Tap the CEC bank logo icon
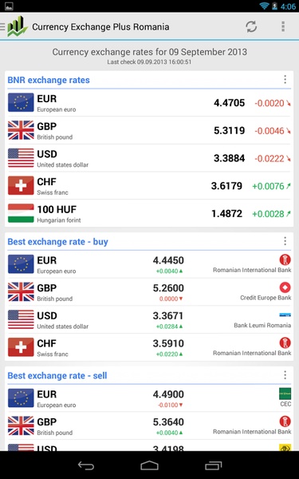299x479 pixels. (x=285, y=394)
